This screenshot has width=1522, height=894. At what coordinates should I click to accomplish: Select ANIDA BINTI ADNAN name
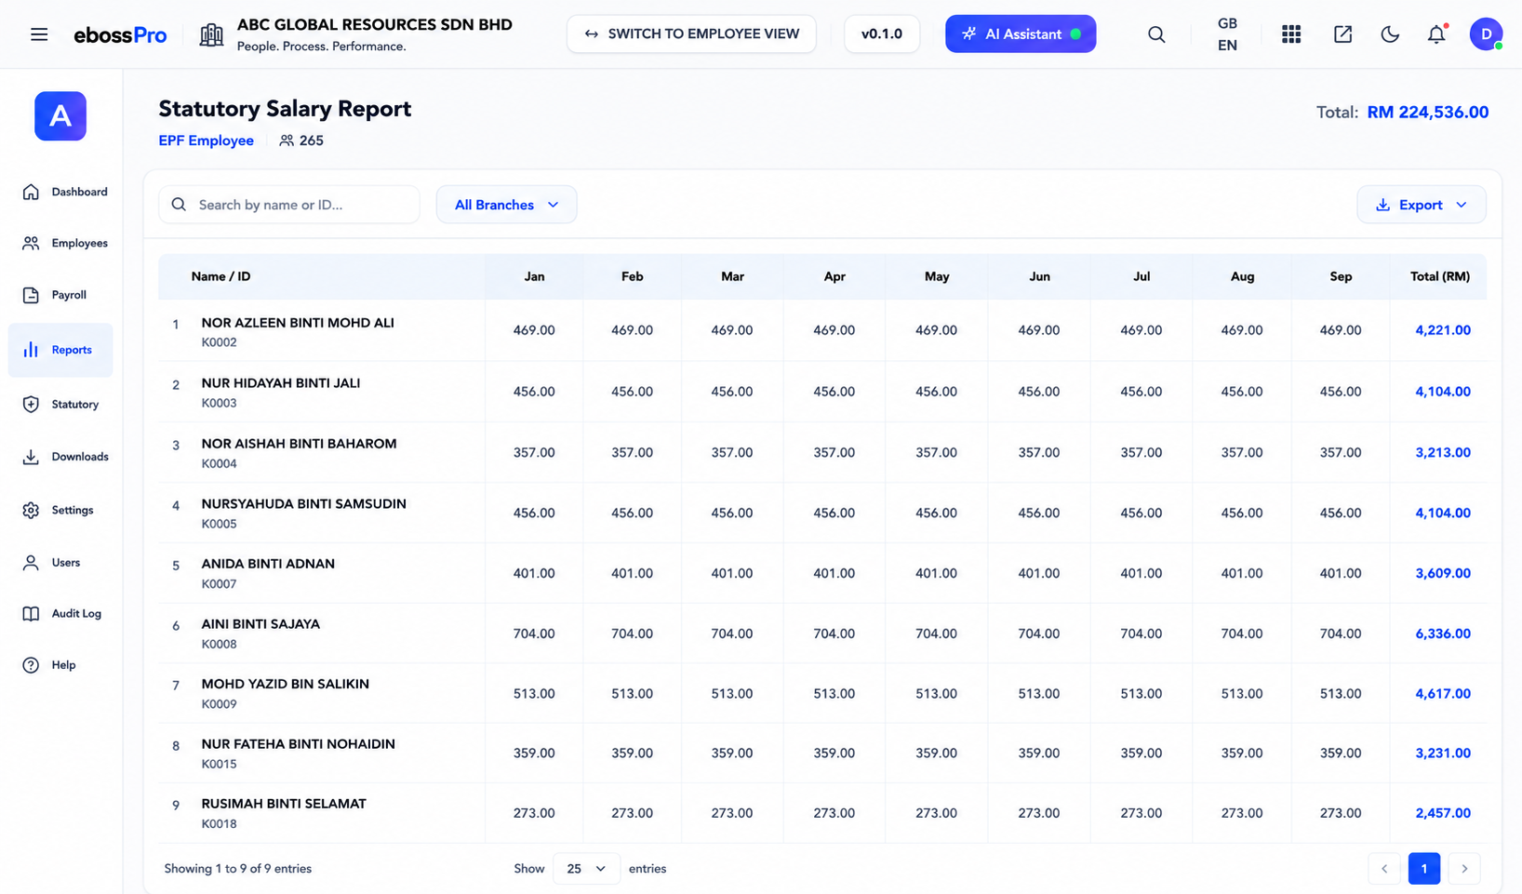(x=268, y=564)
